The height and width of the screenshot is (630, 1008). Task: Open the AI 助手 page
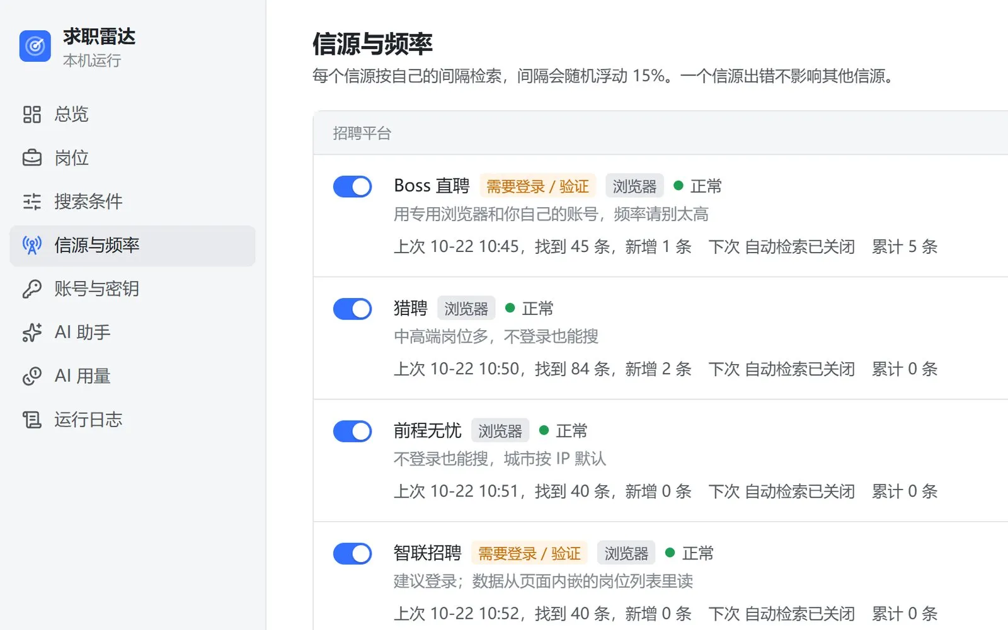pos(132,332)
